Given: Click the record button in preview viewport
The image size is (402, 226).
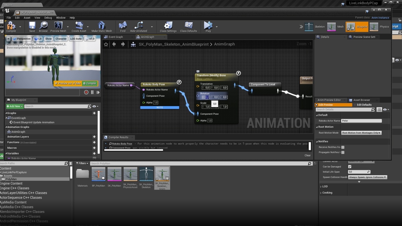Looking at the screenshot, I should pos(86,92).
